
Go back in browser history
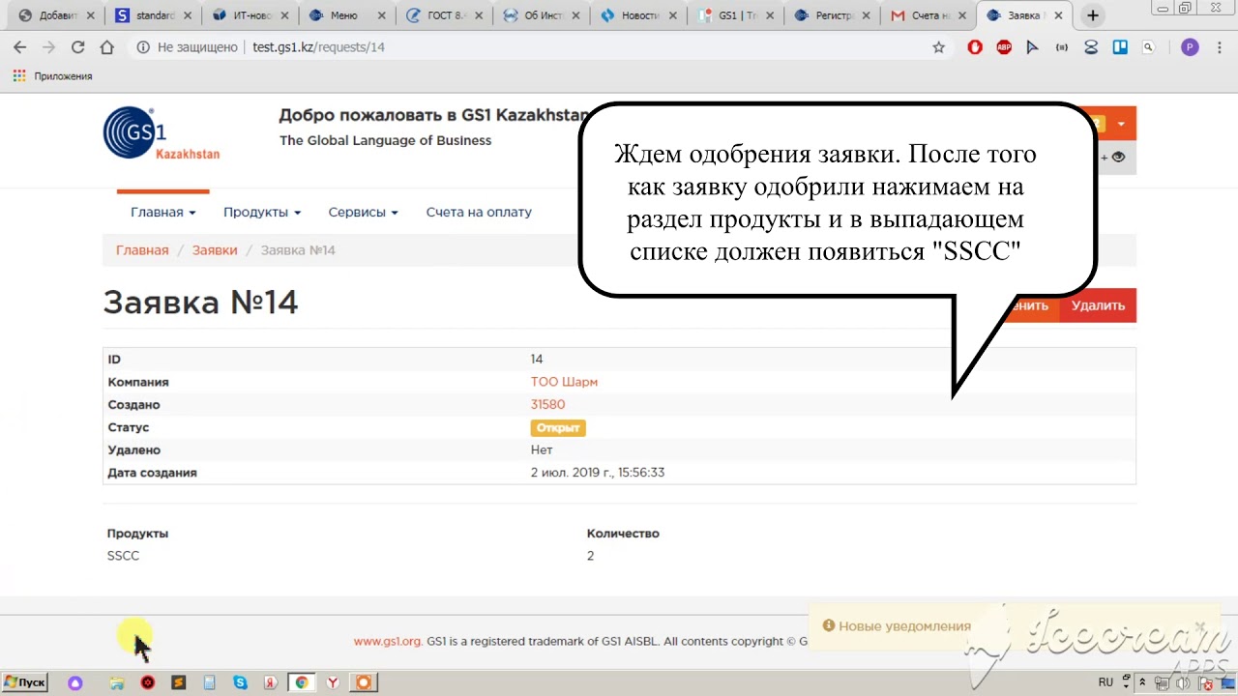coord(19,46)
